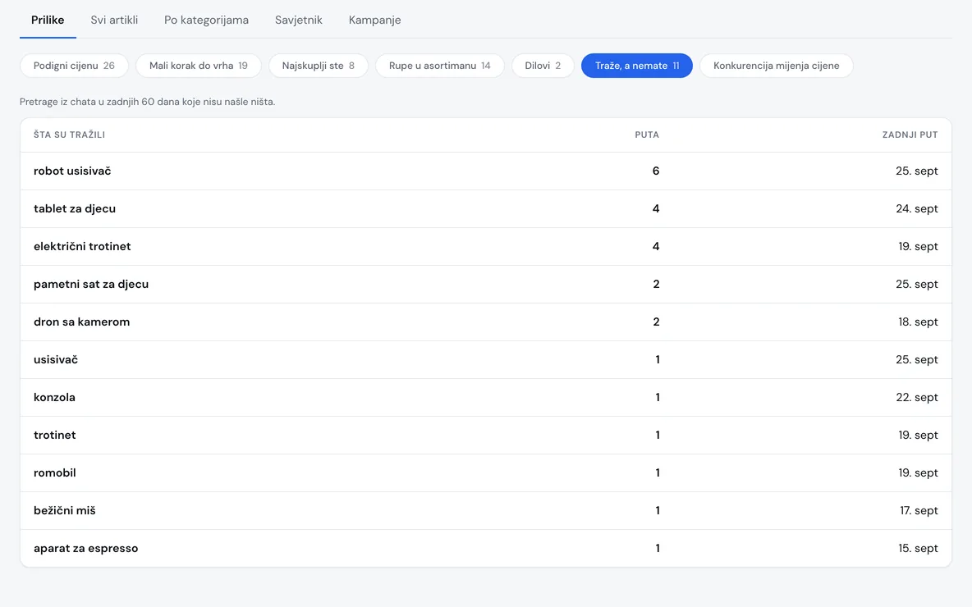Click the ŠTA SU TRAŽILI column header

[70, 135]
